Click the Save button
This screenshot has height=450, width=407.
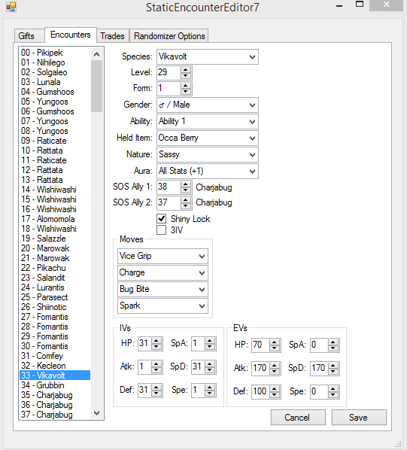[359, 418]
